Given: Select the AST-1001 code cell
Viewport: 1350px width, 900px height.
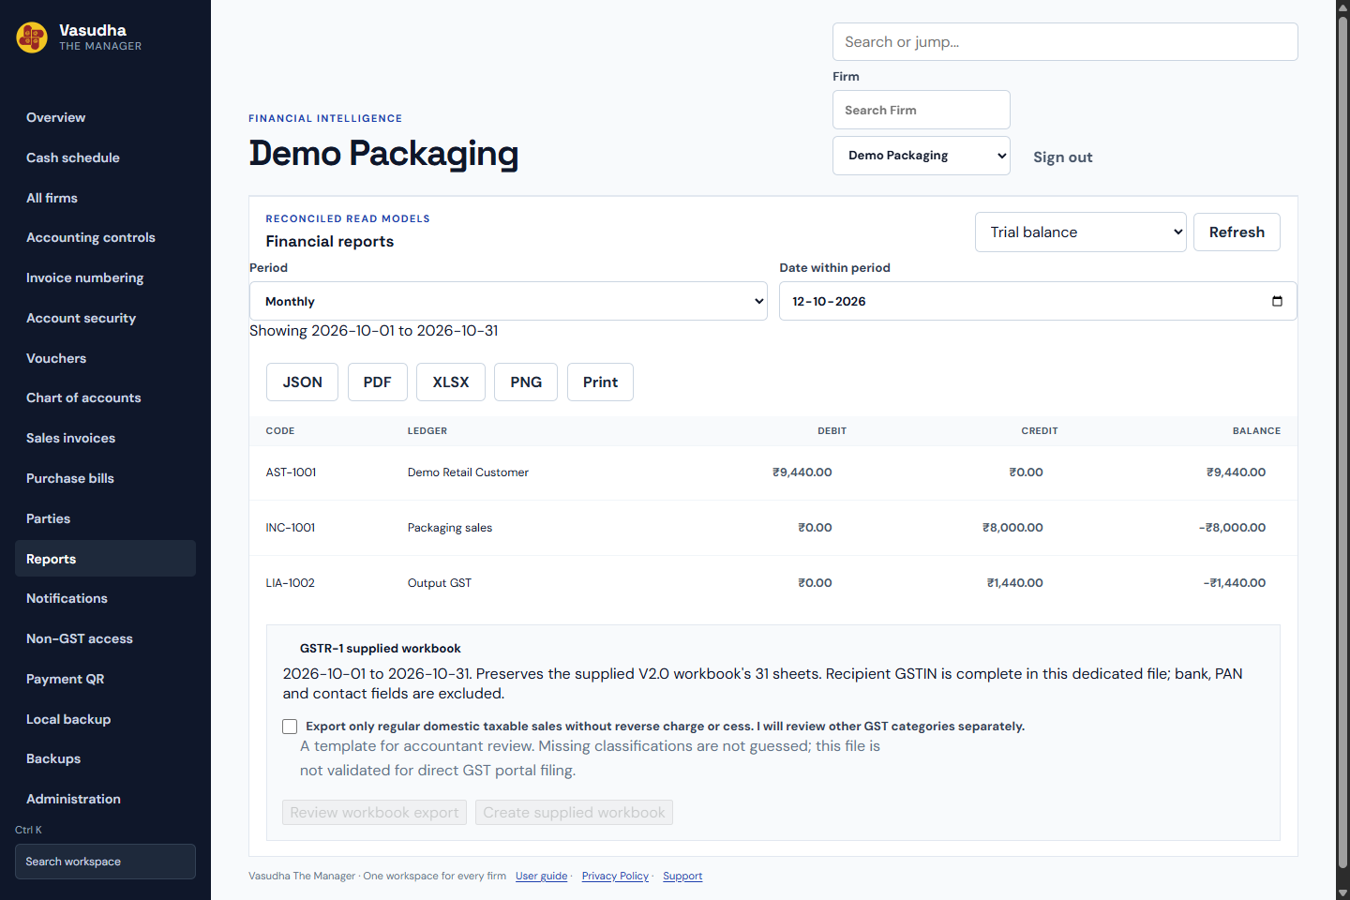Looking at the screenshot, I should (291, 472).
